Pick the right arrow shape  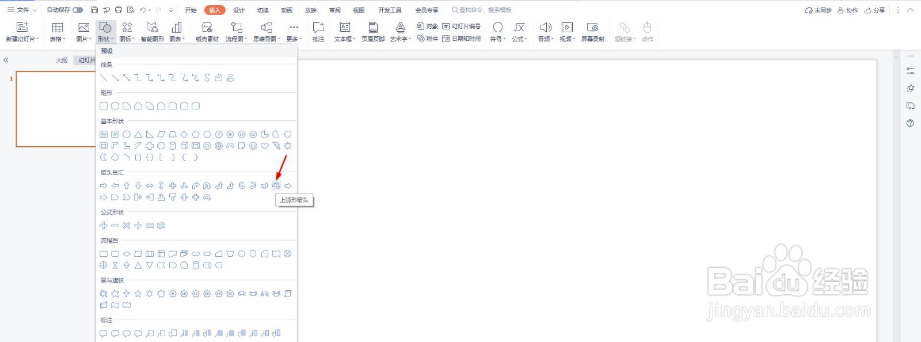click(104, 185)
